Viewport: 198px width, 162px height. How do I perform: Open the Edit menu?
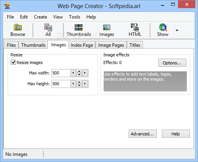24,17
